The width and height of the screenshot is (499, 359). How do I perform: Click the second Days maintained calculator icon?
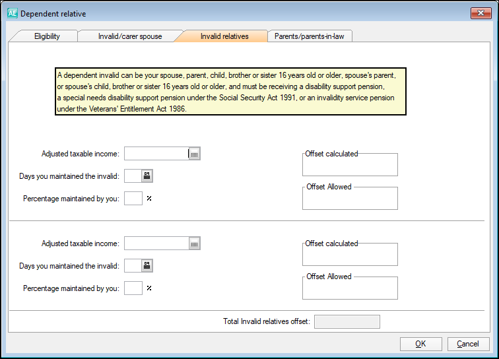147,265
